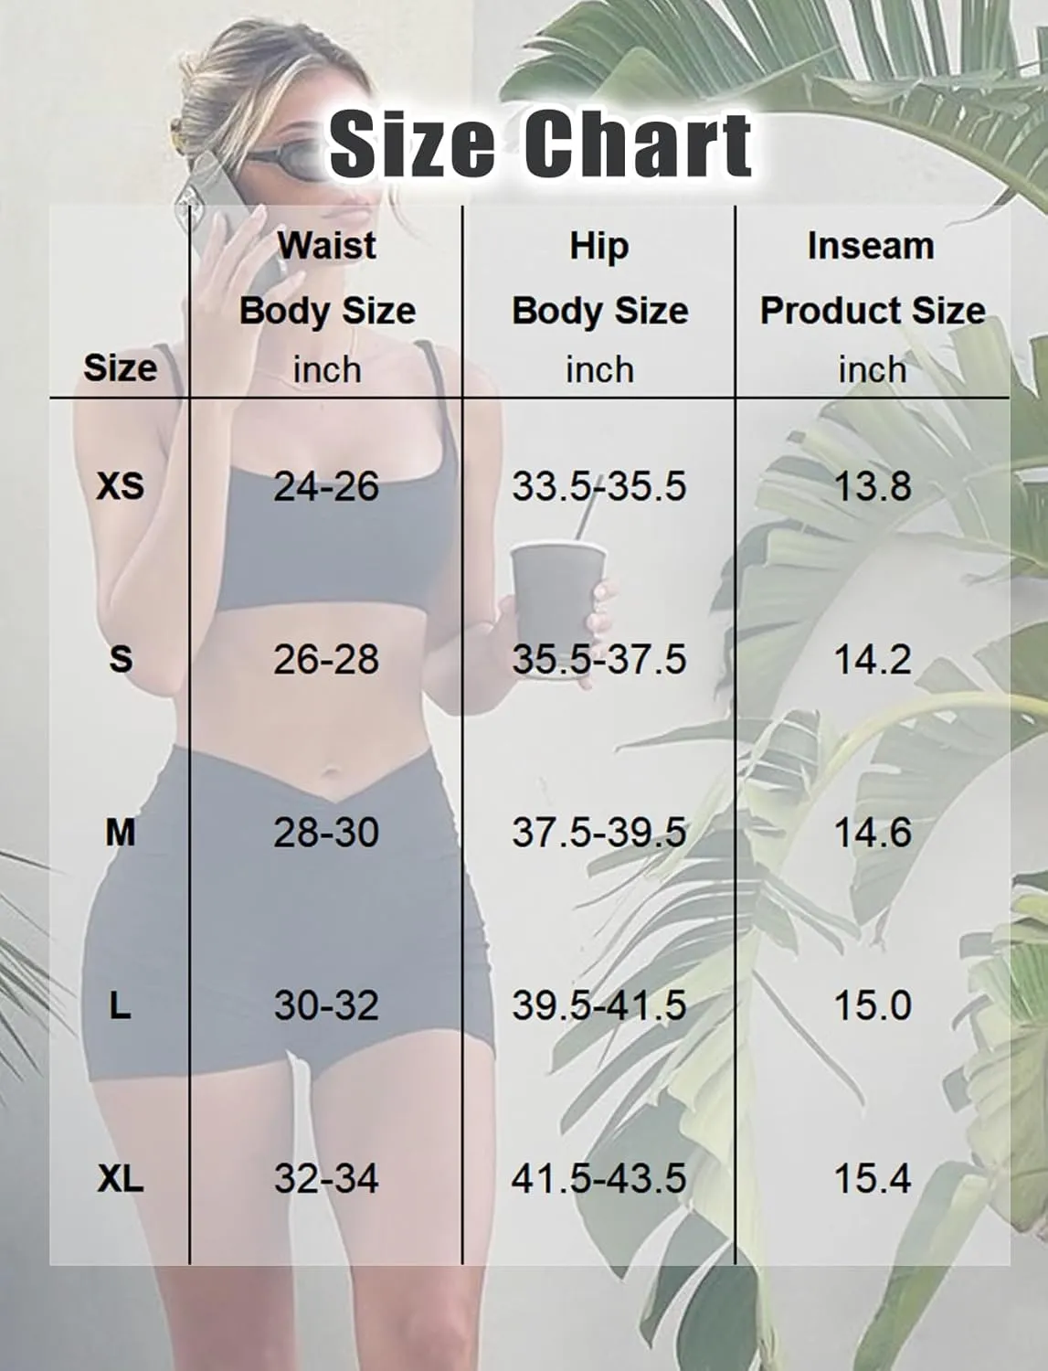This screenshot has height=1371, width=1048.
Task: Click the XS size row label
Action: click(x=121, y=486)
